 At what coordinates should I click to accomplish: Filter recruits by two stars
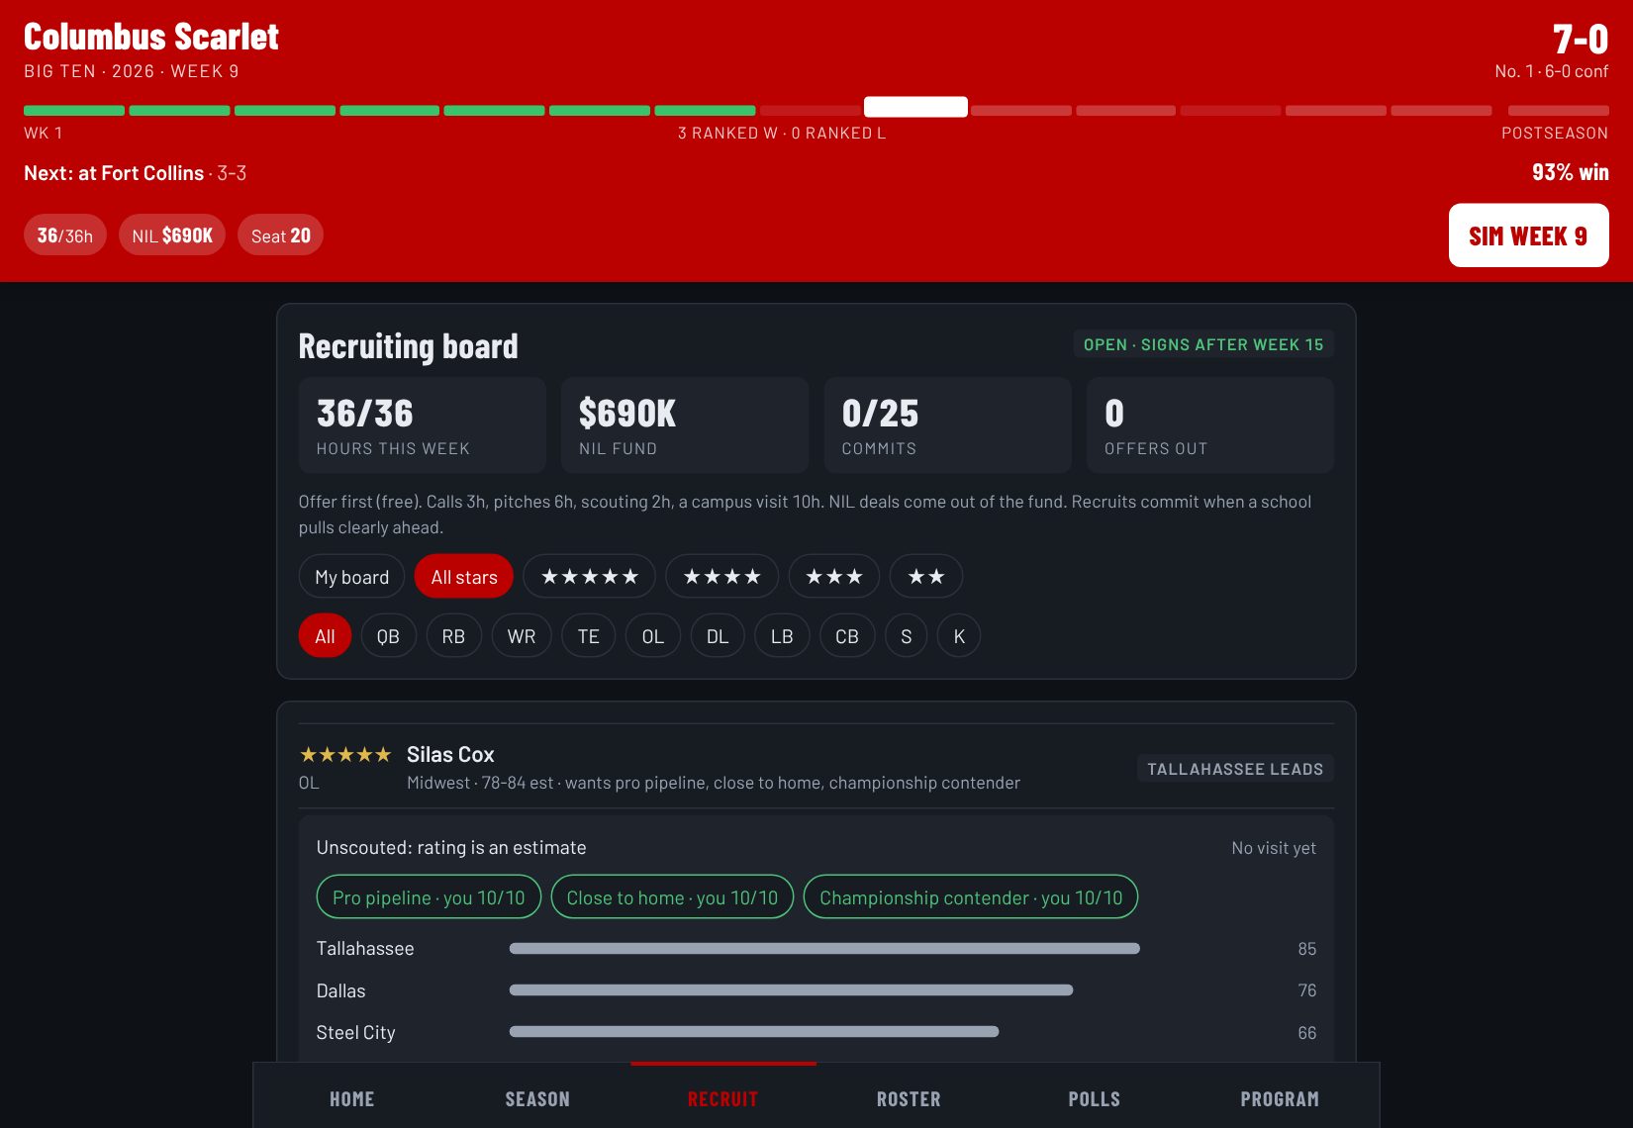pos(925,577)
